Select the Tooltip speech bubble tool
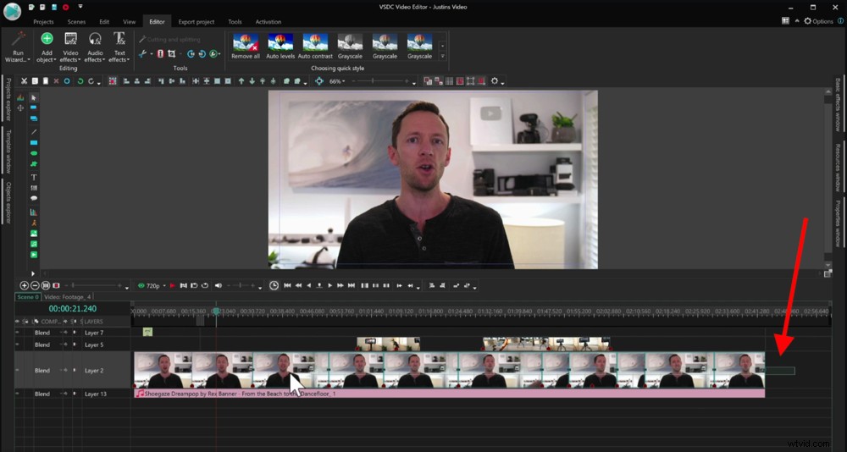The image size is (847, 452). pos(34,198)
